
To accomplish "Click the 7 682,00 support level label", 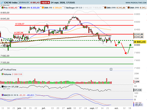I will (x=5, y=56).
